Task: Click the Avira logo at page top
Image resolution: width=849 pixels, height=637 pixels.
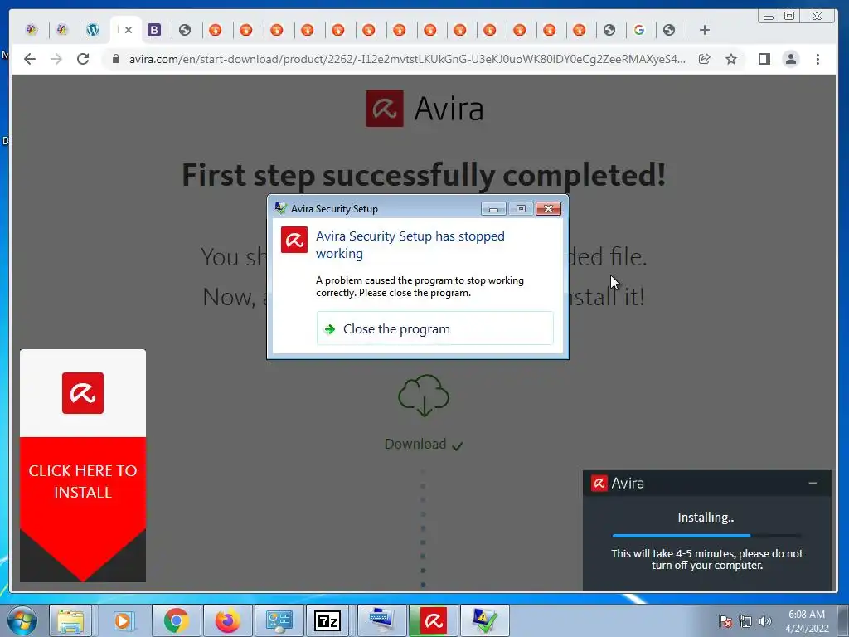Action: [424, 109]
